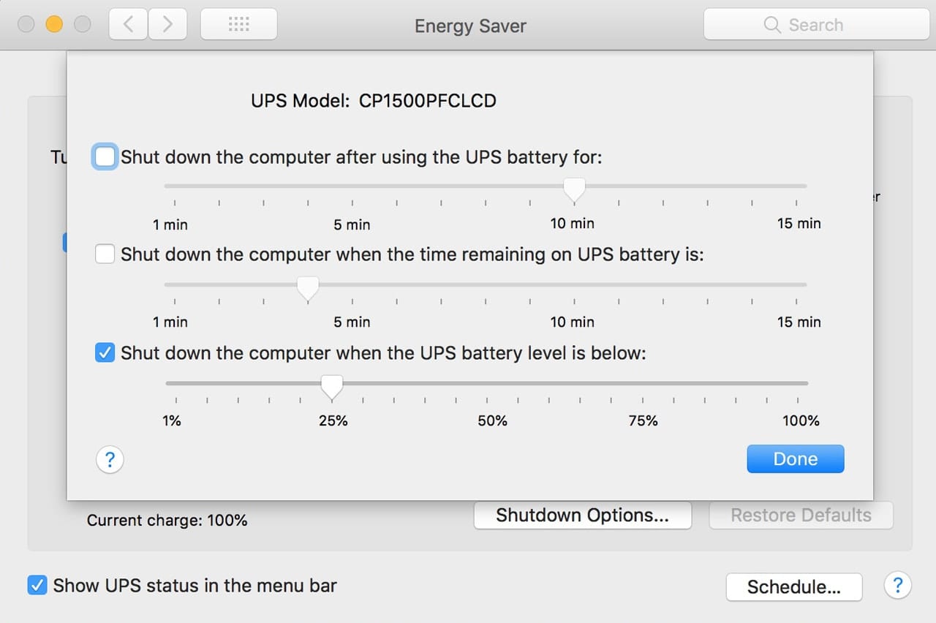Click the yellow minimize window button
This screenshot has height=623, width=936.
[54, 25]
